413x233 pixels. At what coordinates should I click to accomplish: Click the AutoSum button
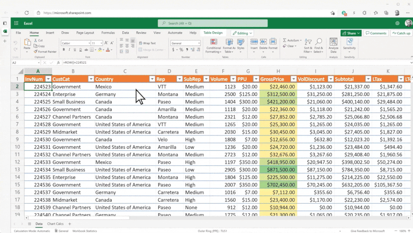tap(292, 40)
